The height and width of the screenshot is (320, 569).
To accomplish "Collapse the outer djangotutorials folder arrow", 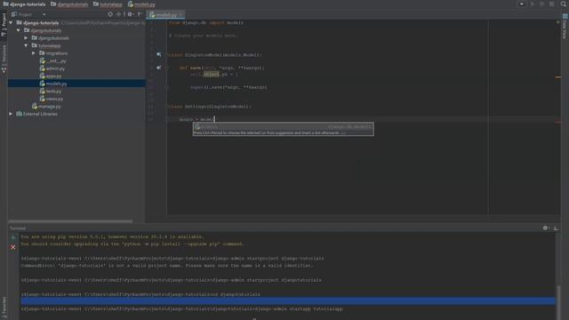I will coord(19,30).
